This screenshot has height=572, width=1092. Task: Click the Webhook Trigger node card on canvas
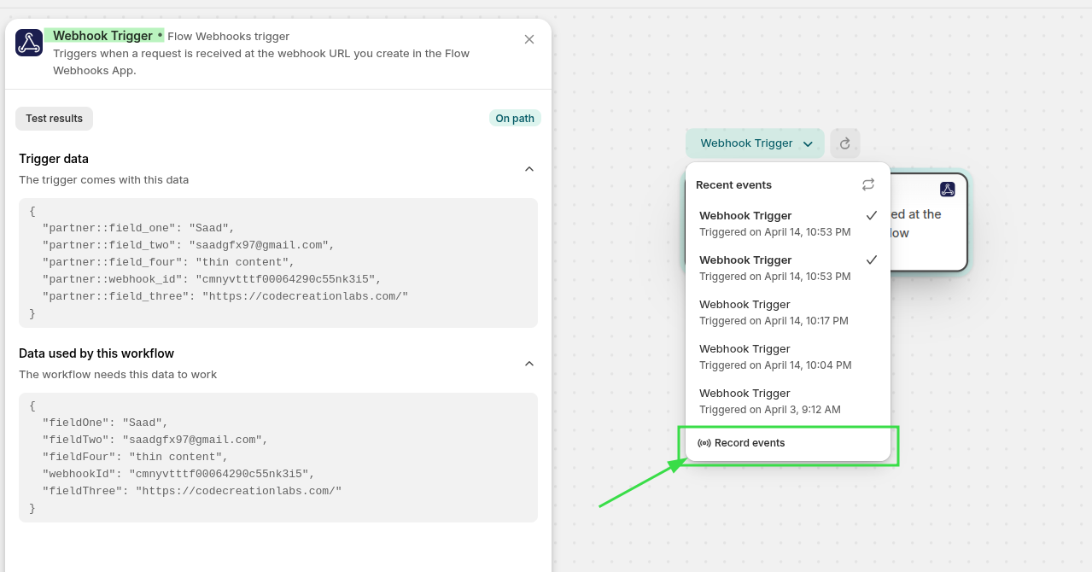coord(928,248)
